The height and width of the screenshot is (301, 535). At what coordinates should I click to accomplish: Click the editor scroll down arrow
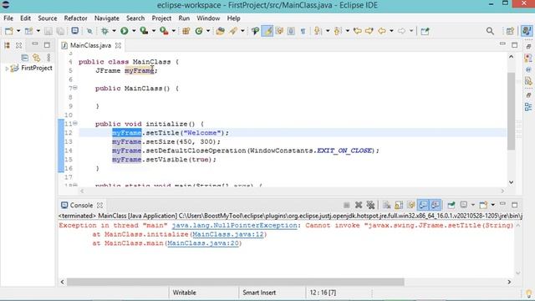(511, 182)
